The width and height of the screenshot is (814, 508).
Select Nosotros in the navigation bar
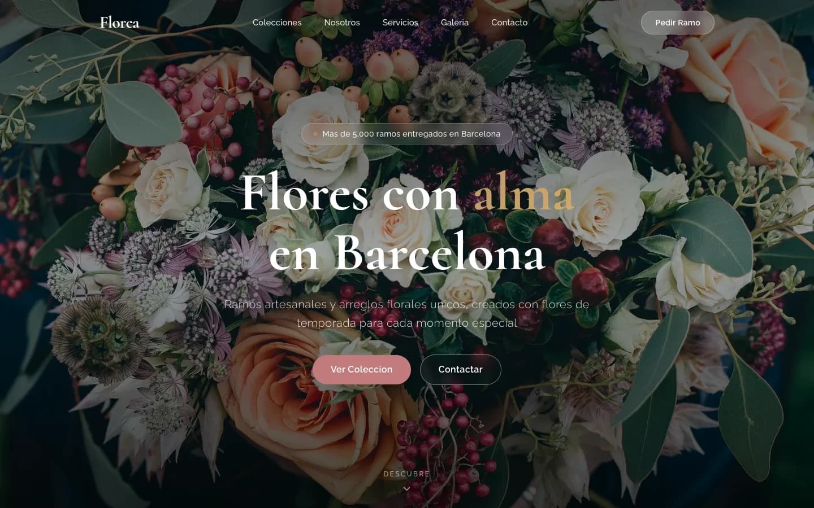[x=341, y=23]
